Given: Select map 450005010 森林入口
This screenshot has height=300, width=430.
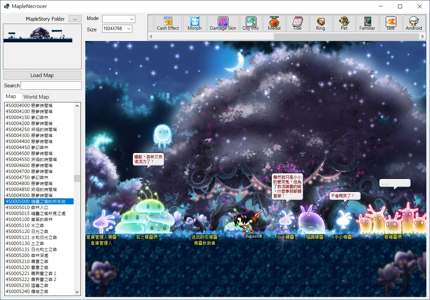Looking at the screenshot, I should (x=39, y=207).
